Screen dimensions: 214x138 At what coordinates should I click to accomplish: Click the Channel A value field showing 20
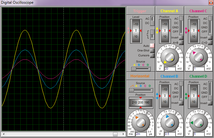170,69
